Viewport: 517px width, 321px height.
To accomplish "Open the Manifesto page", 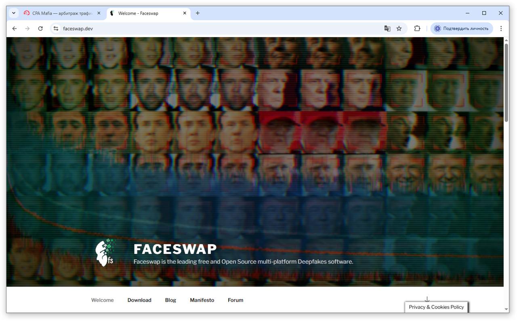I will 202,300.
